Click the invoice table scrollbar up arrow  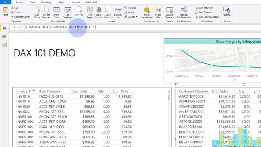tap(169, 91)
